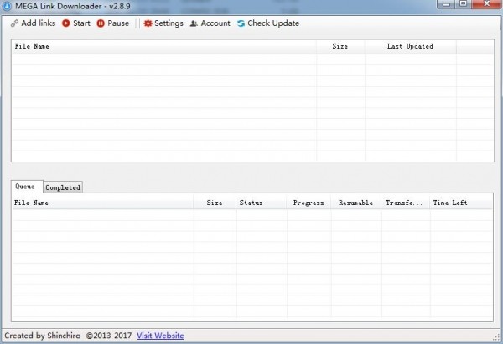Click the red Start play icon
This screenshot has height=344, width=503.
click(66, 23)
